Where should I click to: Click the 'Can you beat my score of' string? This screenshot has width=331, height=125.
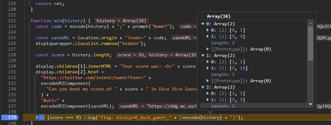click(x=81, y=89)
